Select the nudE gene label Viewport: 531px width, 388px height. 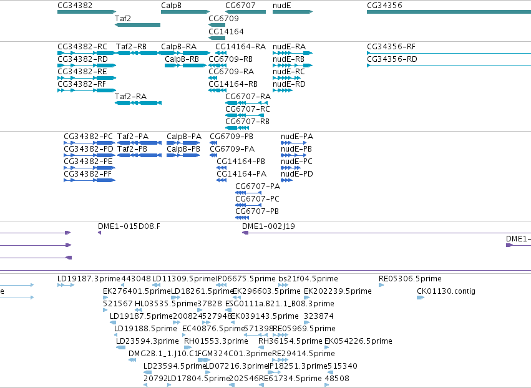point(282,6)
